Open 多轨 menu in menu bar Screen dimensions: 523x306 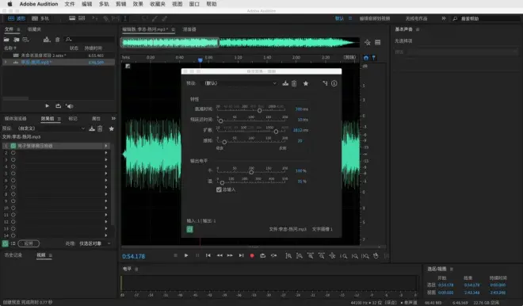pos(104,4)
